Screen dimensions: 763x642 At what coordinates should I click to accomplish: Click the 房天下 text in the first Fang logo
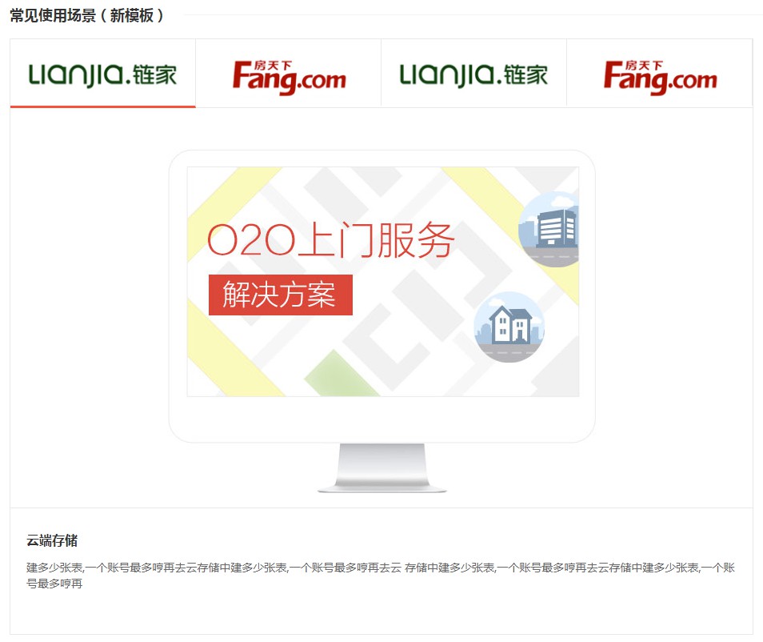[x=273, y=66]
